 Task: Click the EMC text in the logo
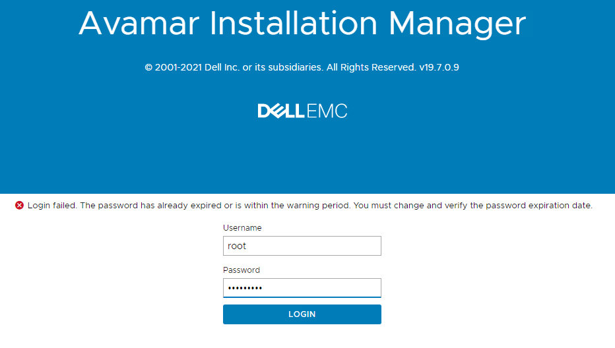coord(327,111)
